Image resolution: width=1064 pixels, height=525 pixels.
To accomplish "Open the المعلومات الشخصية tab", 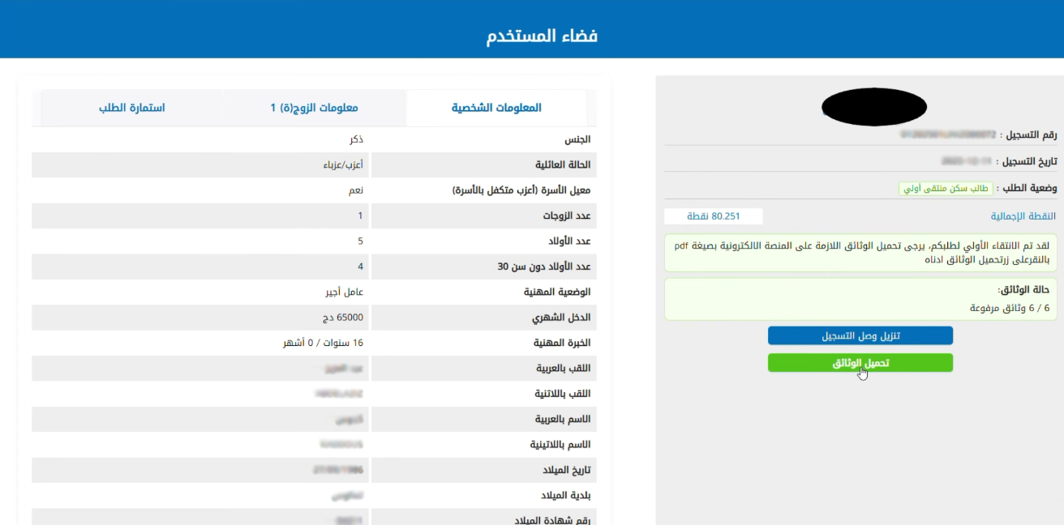I will tap(496, 108).
